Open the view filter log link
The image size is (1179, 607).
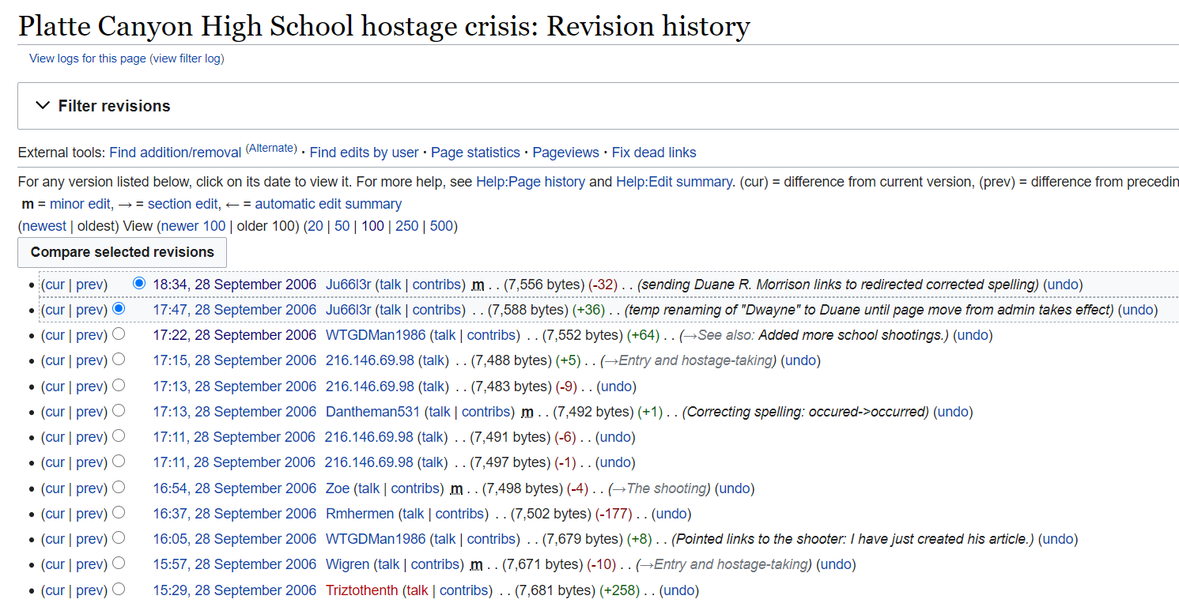[x=187, y=58]
